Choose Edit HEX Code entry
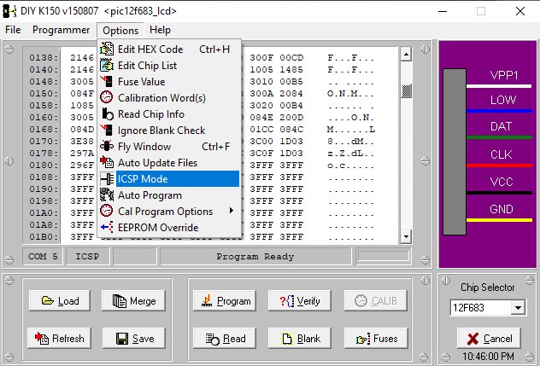 click(x=169, y=49)
